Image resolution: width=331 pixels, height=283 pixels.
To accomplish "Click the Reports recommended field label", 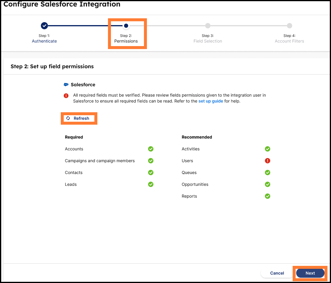I will pyautogui.click(x=189, y=196).
